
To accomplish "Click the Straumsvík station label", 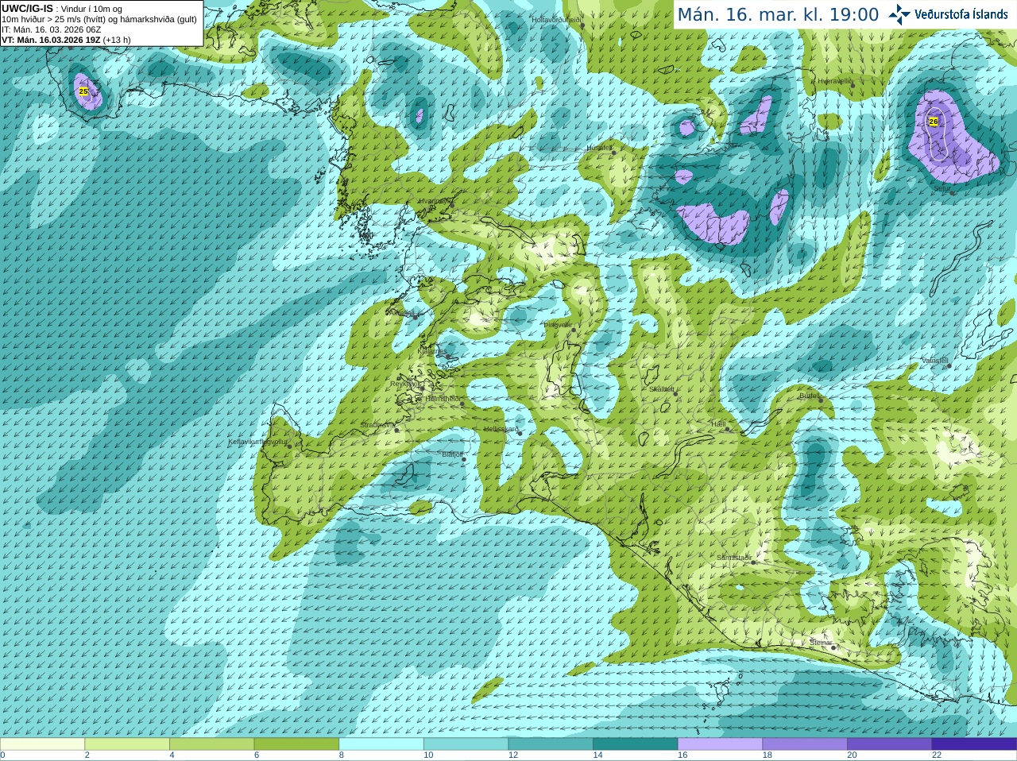I will click(377, 425).
